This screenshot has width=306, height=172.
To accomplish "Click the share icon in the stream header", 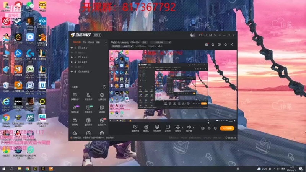I will (x=232, y=44).
